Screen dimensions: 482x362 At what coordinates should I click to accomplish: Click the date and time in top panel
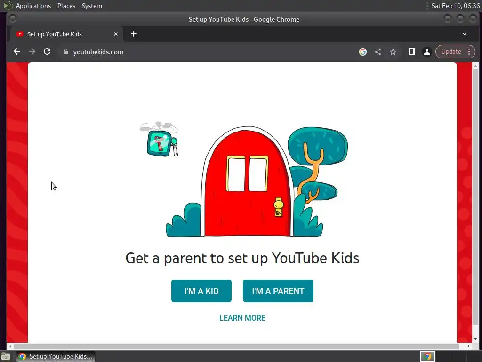(x=455, y=6)
